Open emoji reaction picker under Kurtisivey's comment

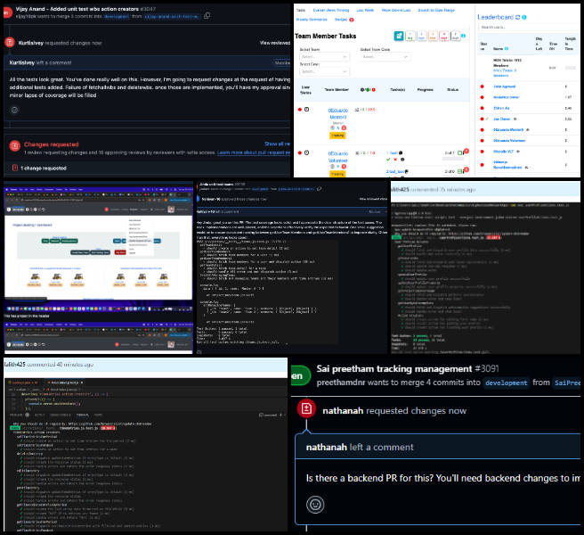coord(14,110)
